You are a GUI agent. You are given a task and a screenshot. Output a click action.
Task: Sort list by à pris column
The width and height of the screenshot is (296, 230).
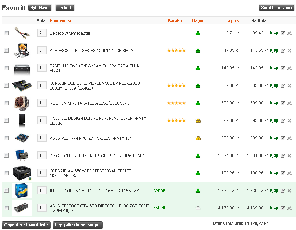click(x=233, y=21)
